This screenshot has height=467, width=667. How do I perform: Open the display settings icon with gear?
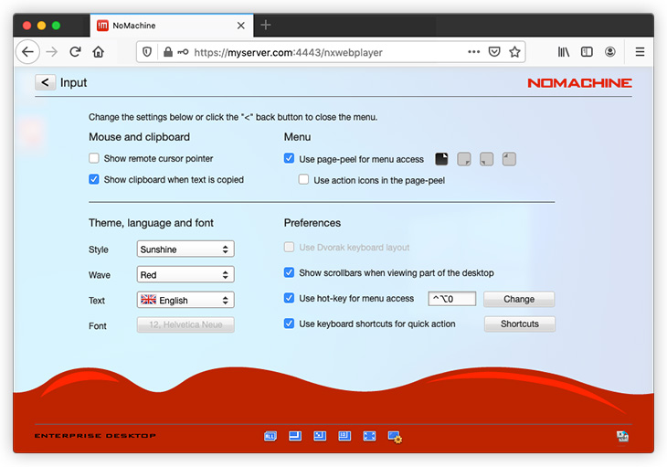[395, 437]
